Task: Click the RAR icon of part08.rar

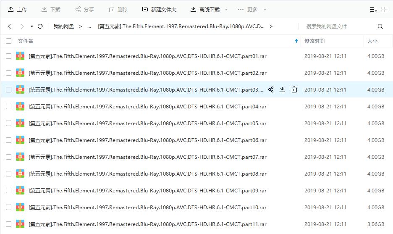Action: tap(20, 174)
